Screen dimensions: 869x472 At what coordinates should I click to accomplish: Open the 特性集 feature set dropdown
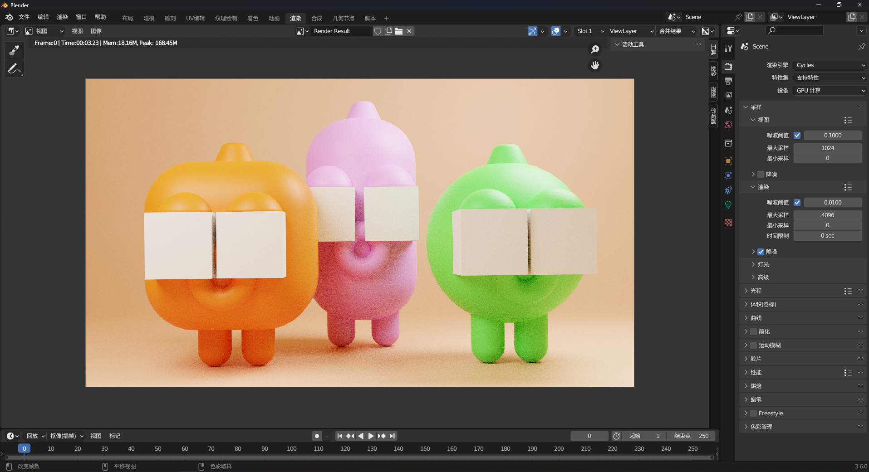[830, 78]
